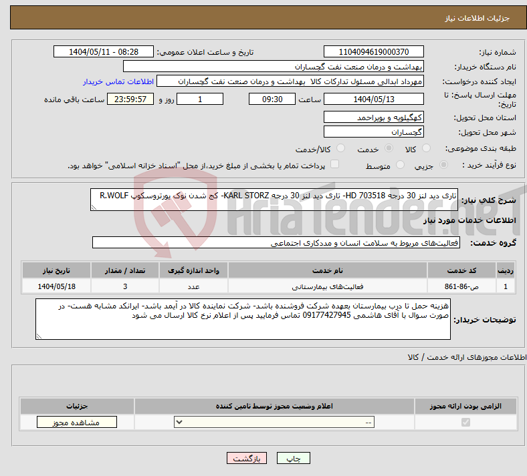Screen dimensions: 527x476
Task: Click the unit cell عدد
Action: click(x=193, y=286)
